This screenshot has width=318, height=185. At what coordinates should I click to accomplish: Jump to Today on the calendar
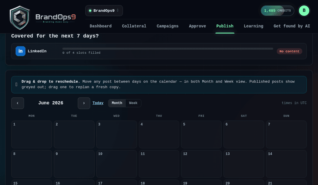point(98,103)
